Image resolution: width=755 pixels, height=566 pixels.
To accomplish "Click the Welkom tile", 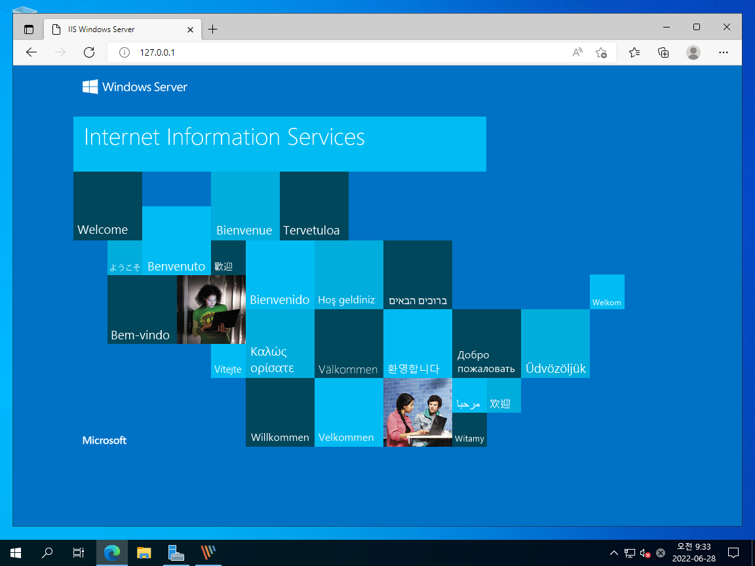I will (x=607, y=292).
